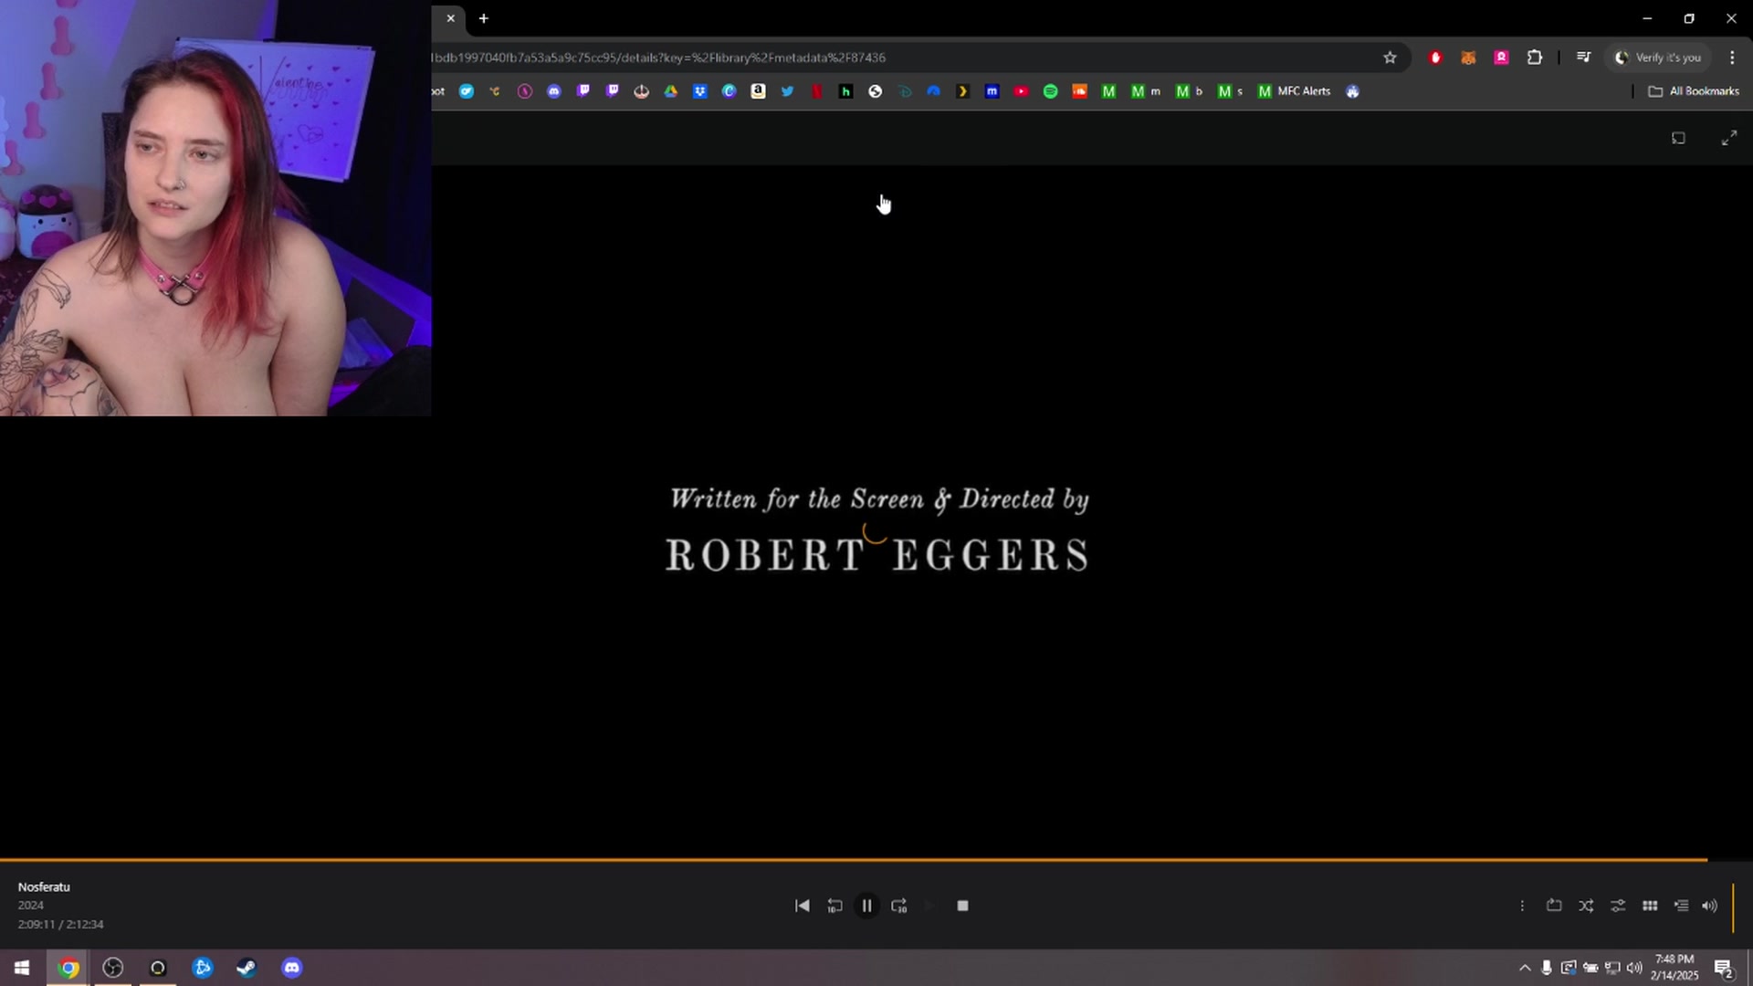Show the play queue list
The width and height of the screenshot is (1753, 986).
coord(1681,906)
